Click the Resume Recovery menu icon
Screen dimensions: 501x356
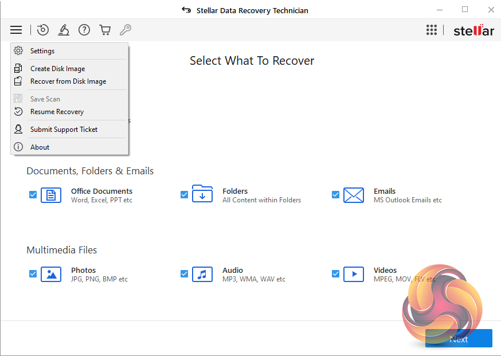(18, 112)
